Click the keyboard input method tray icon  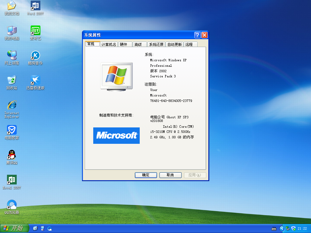click(274, 229)
